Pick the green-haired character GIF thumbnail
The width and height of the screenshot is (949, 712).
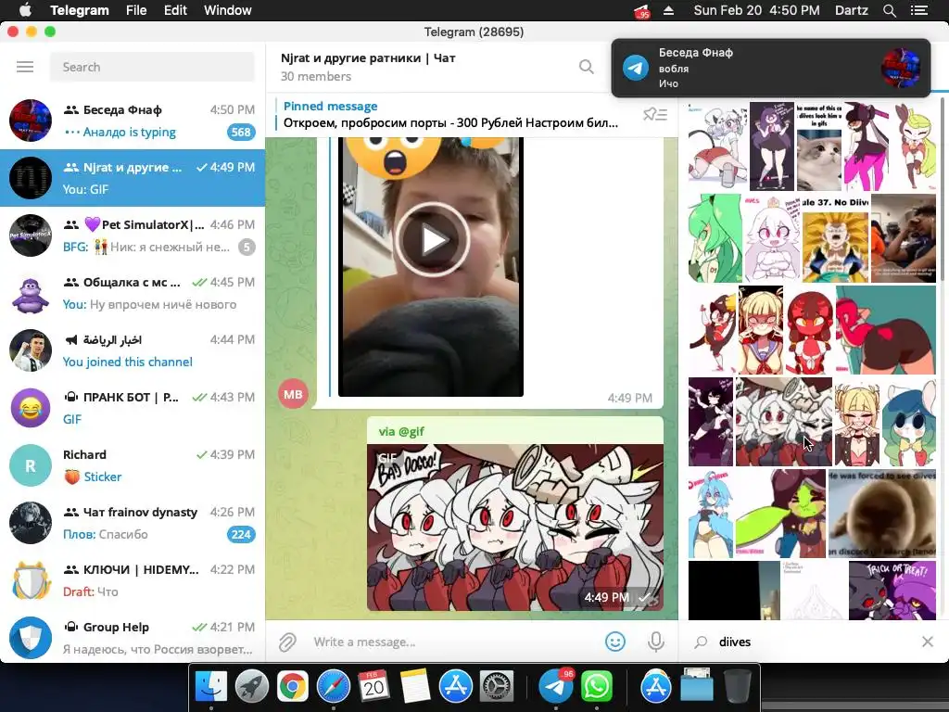click(x=715, y=238)
